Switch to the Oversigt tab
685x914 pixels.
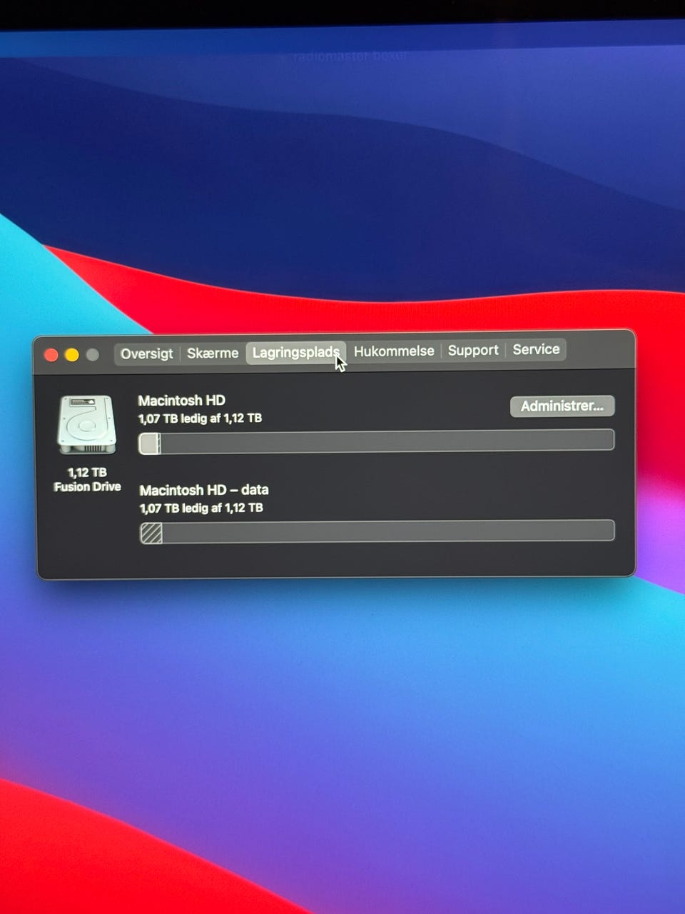[x=146, y=354]
